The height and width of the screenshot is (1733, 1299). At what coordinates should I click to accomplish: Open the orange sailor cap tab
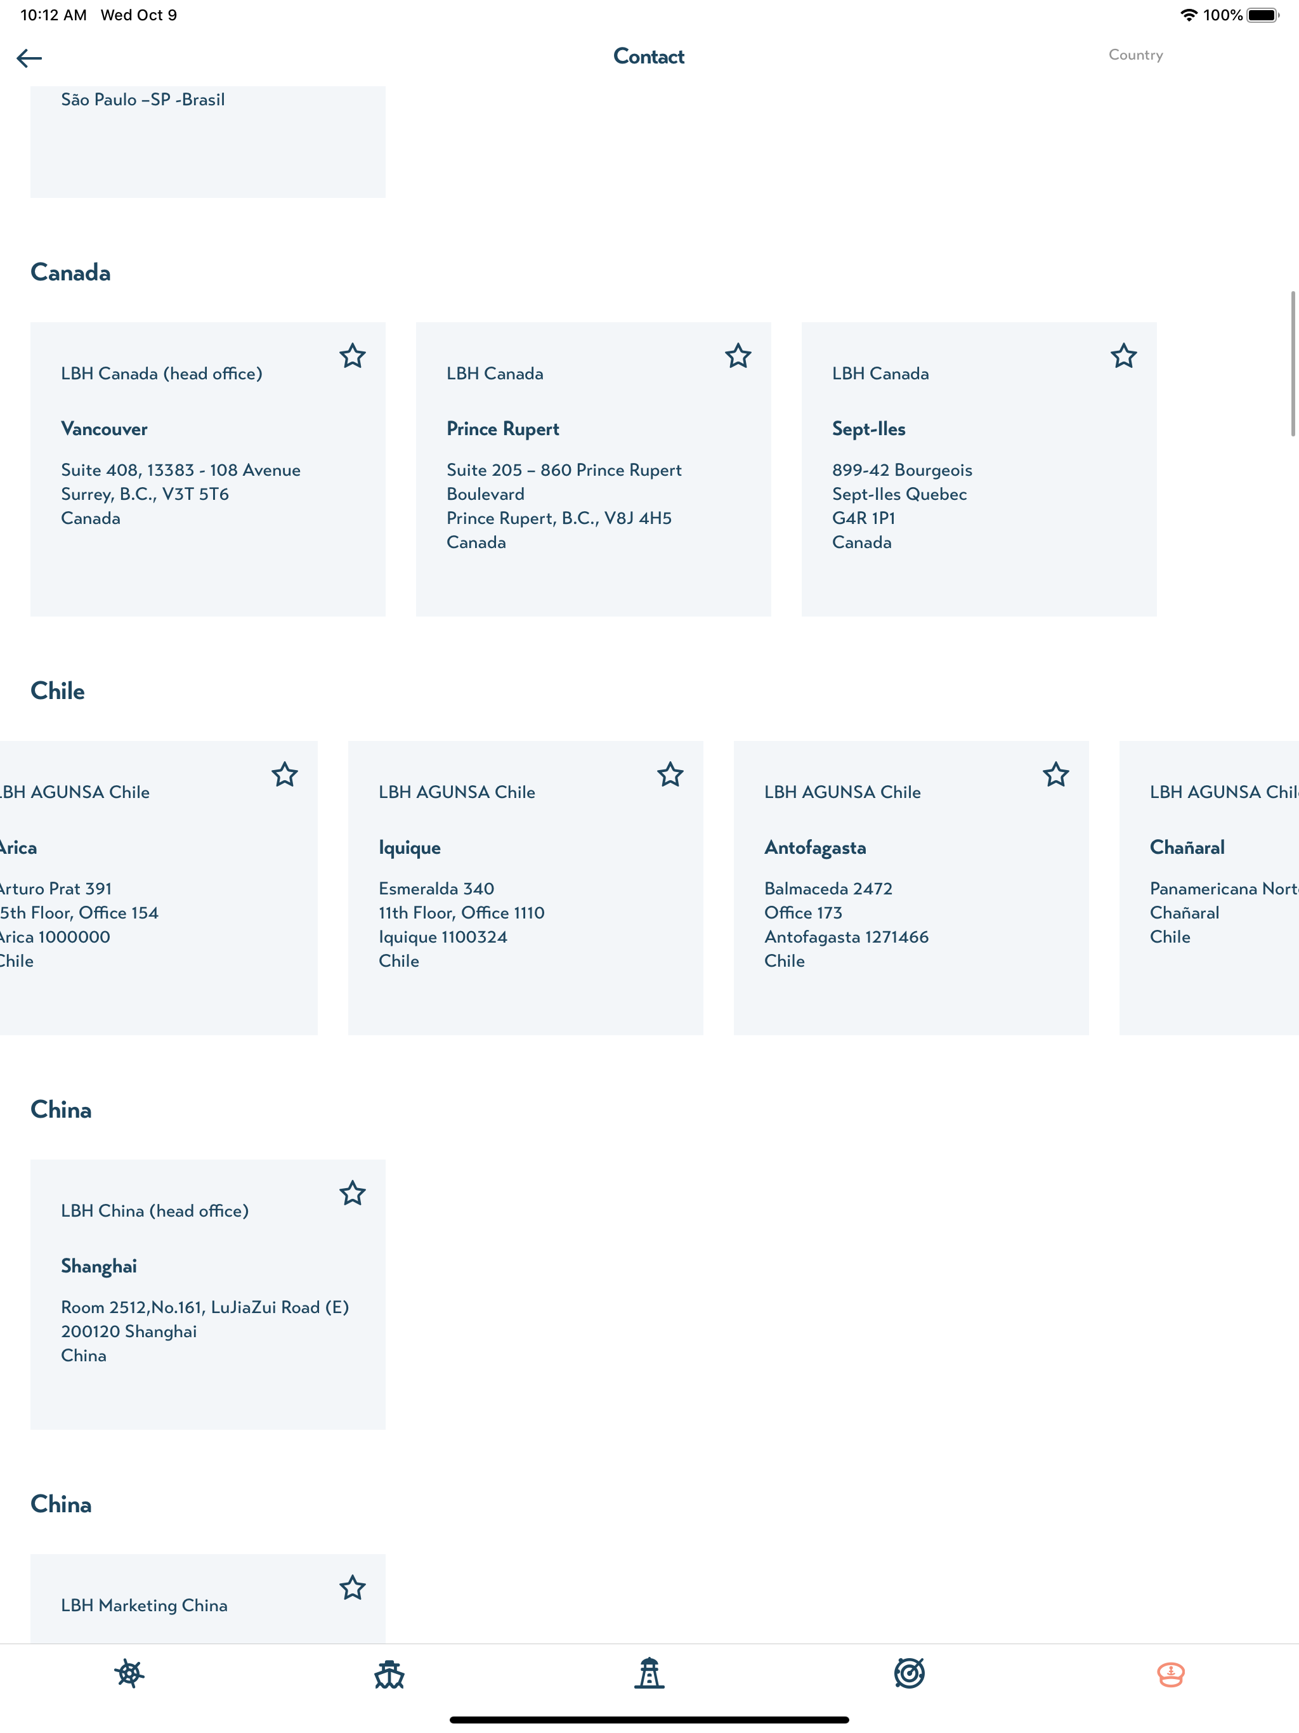pos(1170,1674)
